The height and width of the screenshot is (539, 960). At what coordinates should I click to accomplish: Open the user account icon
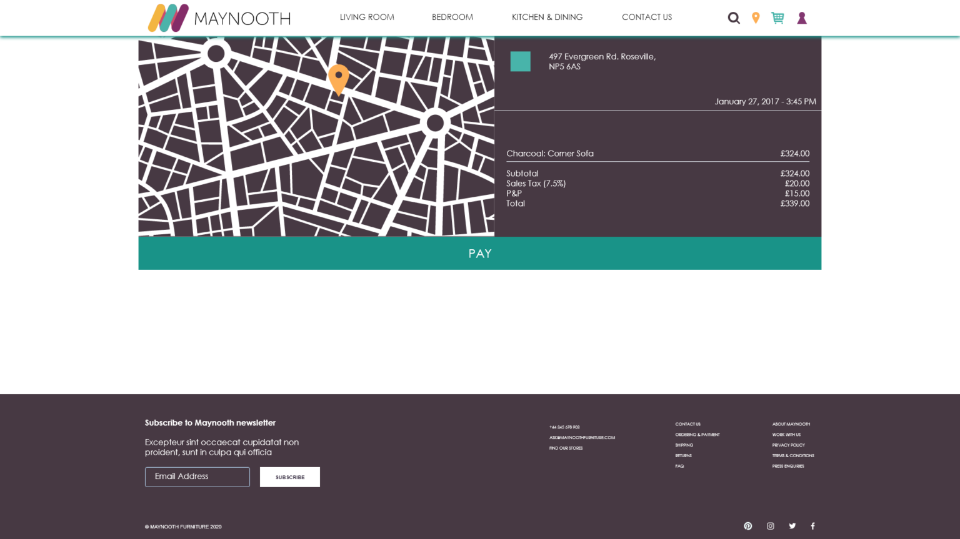tap(802, 18)
